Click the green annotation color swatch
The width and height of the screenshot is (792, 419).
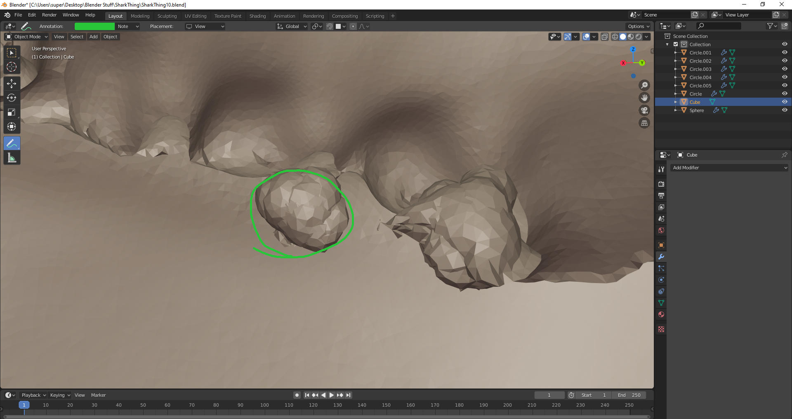94,27
